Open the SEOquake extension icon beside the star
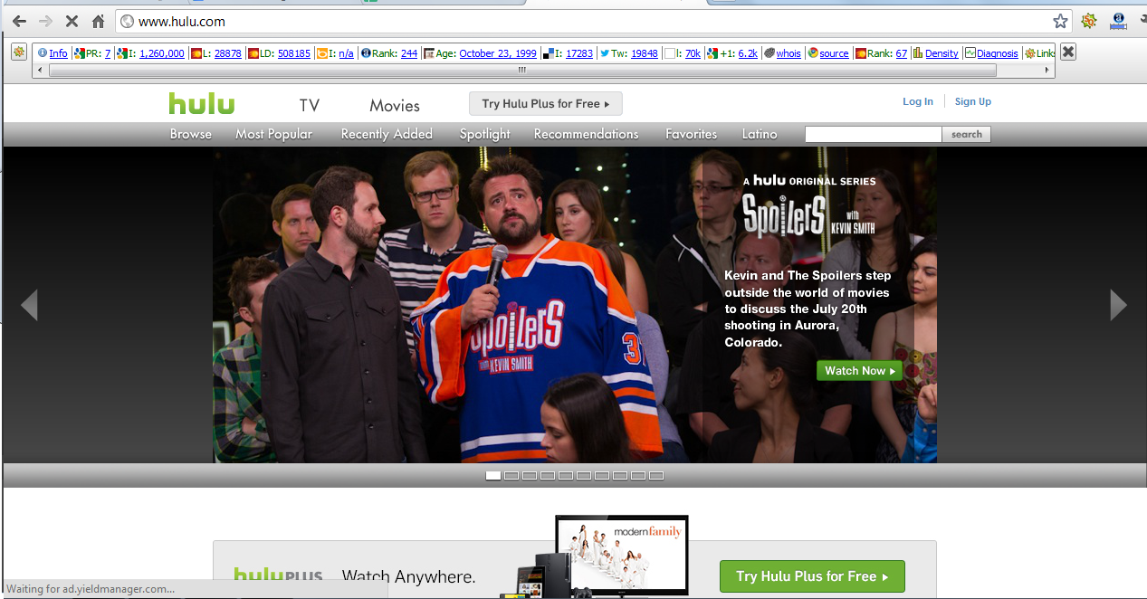The width and height of the screenshot is (1147, 599). [x=1089, y=21]
